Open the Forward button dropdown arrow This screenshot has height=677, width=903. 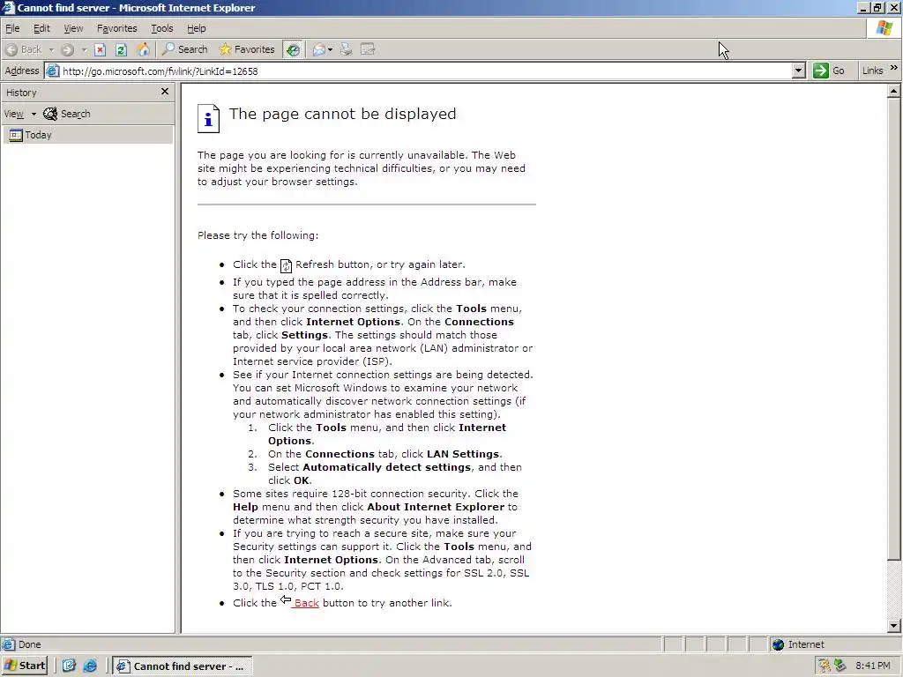click(x=84, y=49)
